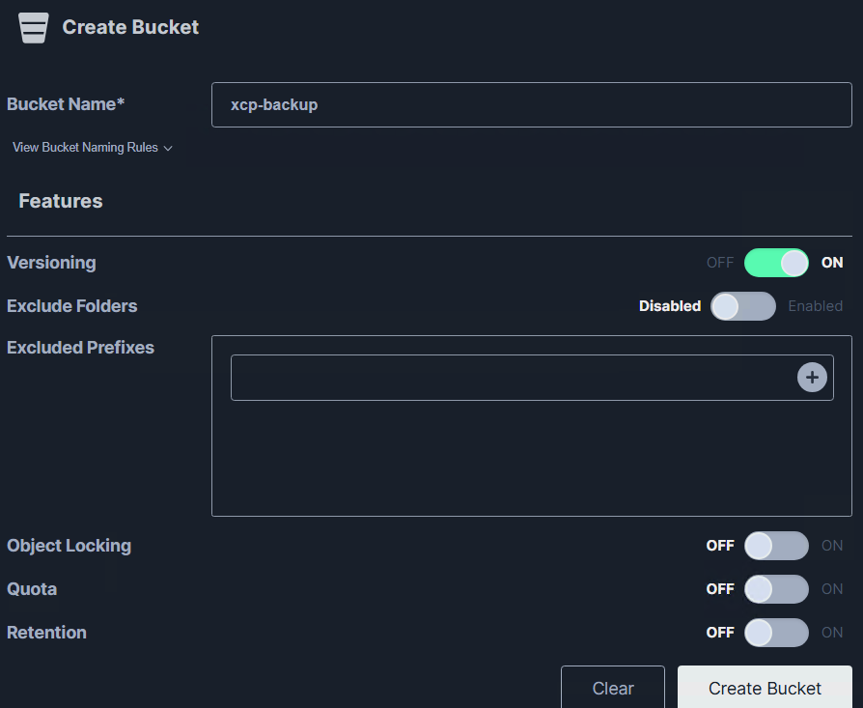The height and width of the screenshot is (708, 863).
Task: Click the ON label beside Object Locking
Action: [832, 546]
